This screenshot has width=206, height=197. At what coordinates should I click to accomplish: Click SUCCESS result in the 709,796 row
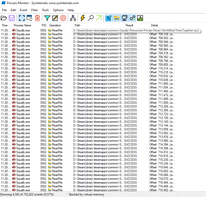pos(130,61)
